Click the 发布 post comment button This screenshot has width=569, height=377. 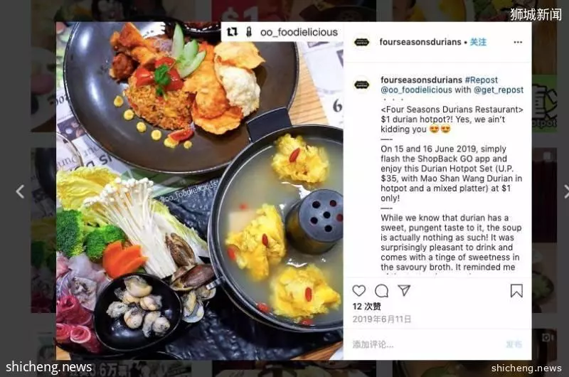point(514,344)
